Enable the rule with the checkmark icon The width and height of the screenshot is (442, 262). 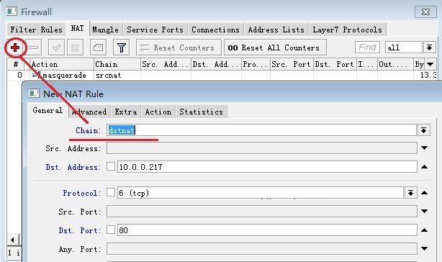[56, 48]
